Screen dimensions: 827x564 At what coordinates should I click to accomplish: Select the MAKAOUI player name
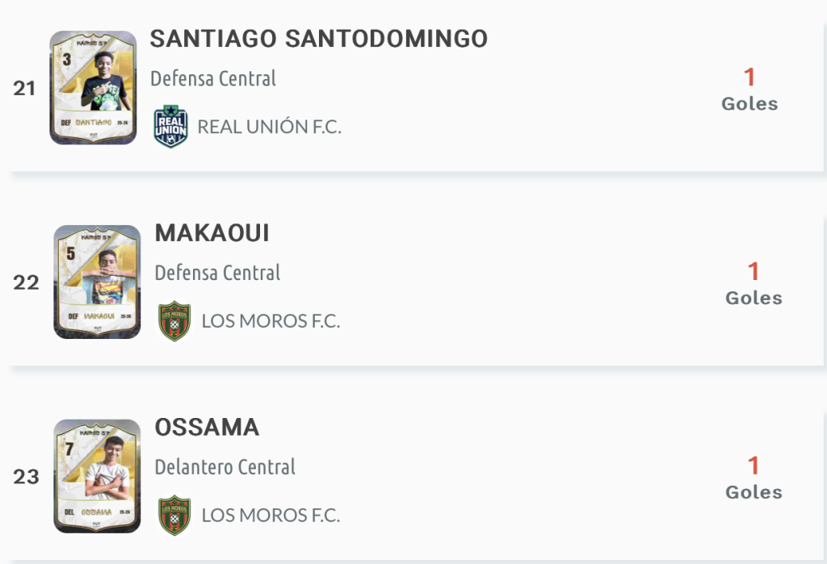tap(212, 233)
